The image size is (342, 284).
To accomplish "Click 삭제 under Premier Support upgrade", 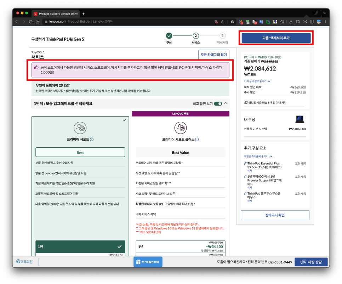I will pyautogui.click(x=250, y=188).
